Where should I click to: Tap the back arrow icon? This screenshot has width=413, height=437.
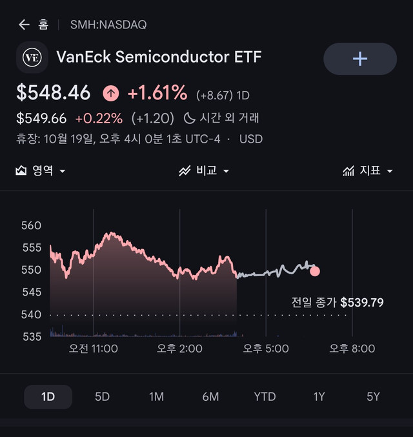pyautogui.click(x=25, y=25)
